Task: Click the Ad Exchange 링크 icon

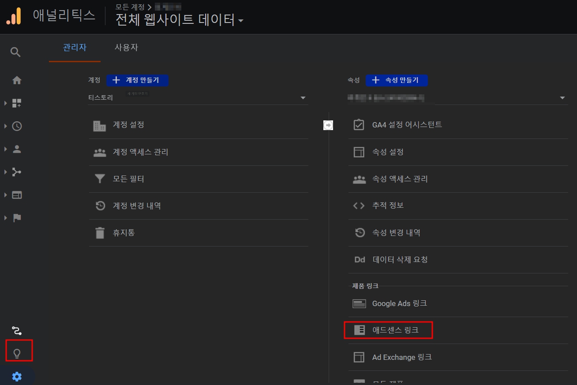Action: (359, 357)
